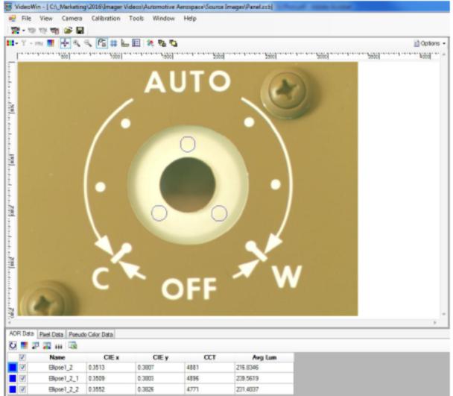The image size is (453, 396).
Task: Click the refresh AOI data icon
Action: click(13, 345)
